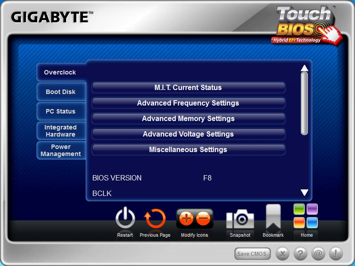Click the BIOS VERSION label
The height and width of the screenshot is (266, 355).
117,178
